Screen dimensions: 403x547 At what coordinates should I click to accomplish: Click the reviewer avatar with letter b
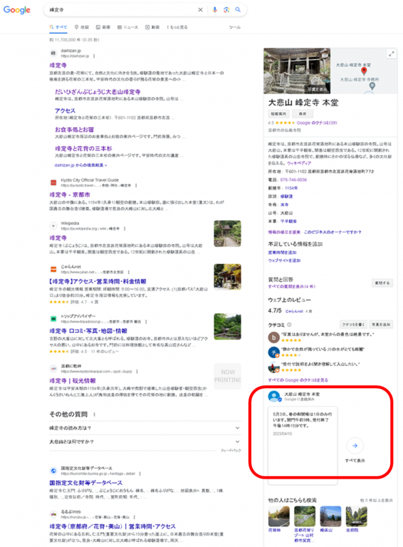[274, 337]
